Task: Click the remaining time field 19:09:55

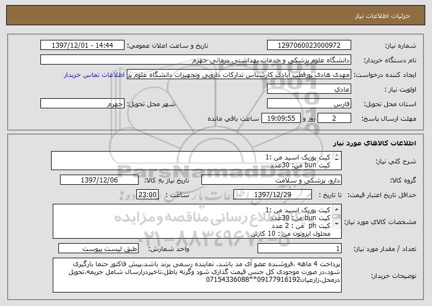Action: click(281, 118)
